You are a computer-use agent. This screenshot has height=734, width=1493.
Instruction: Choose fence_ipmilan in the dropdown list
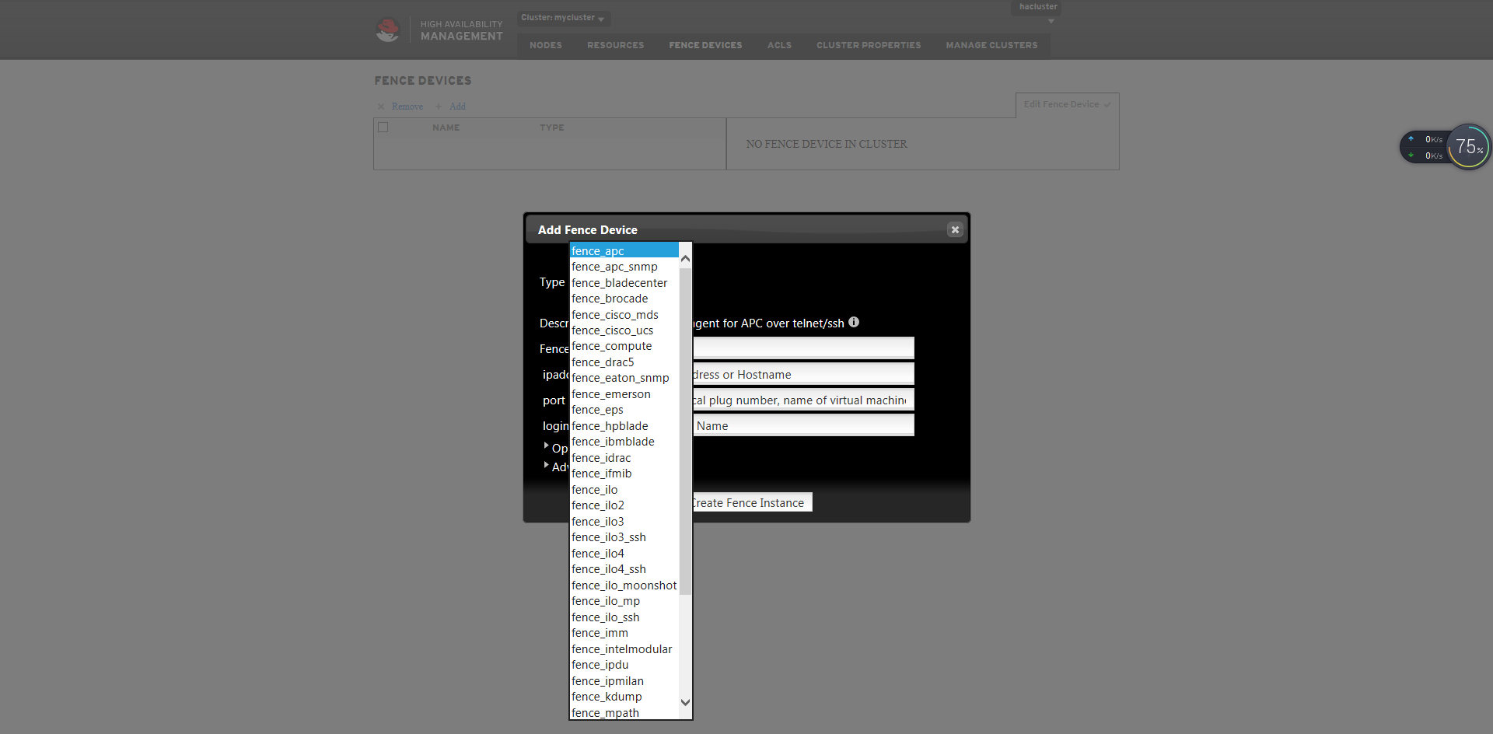tap(607, 681)
